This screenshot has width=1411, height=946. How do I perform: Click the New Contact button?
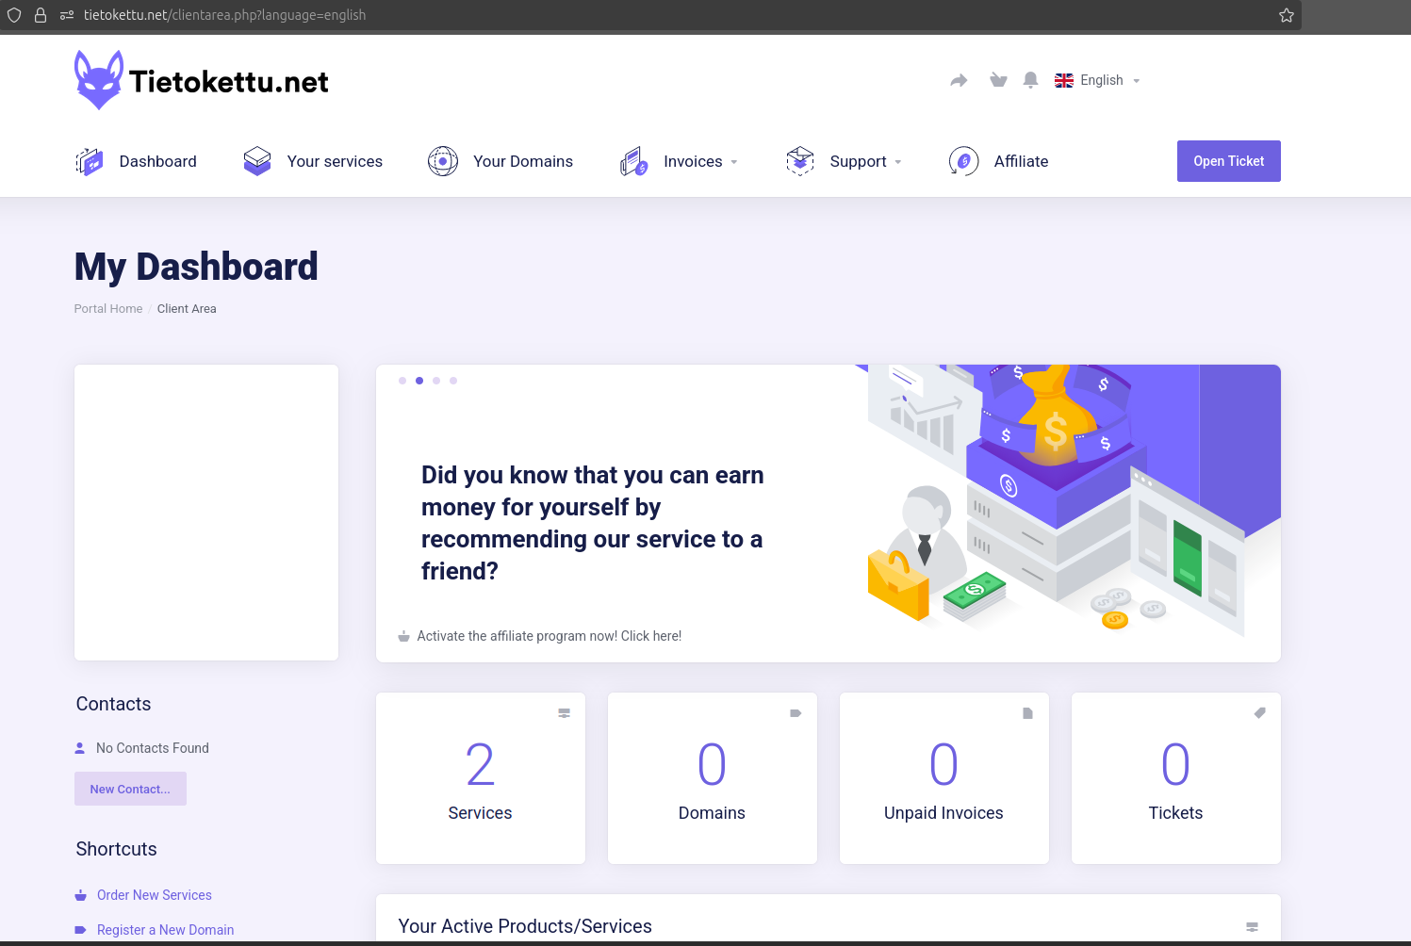coord(130,790)
